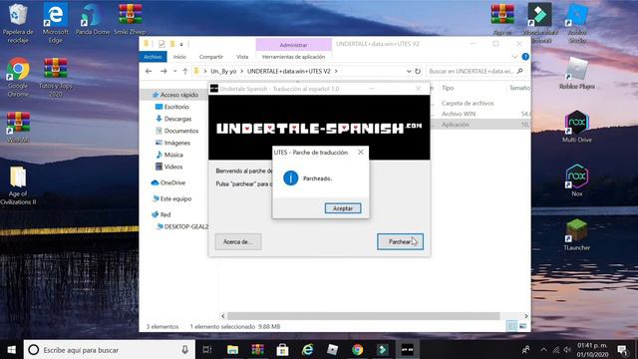
Task: Expand the address bar history dropdown
Action: pos(409,71)
